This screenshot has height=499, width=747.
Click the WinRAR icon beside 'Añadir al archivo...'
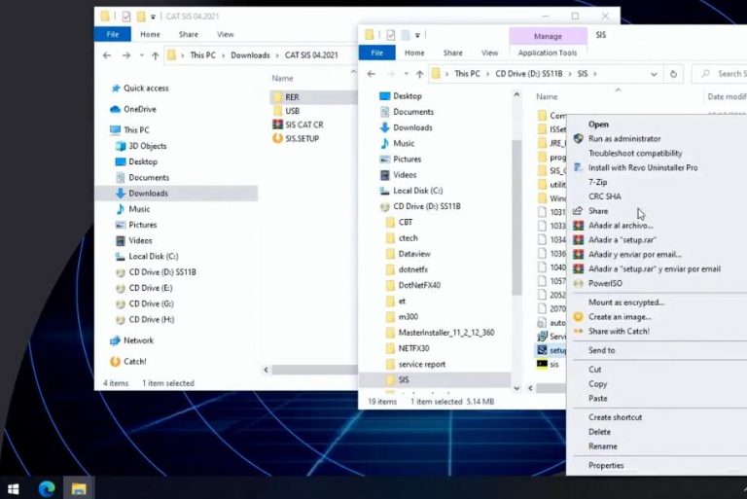point(578,226)
